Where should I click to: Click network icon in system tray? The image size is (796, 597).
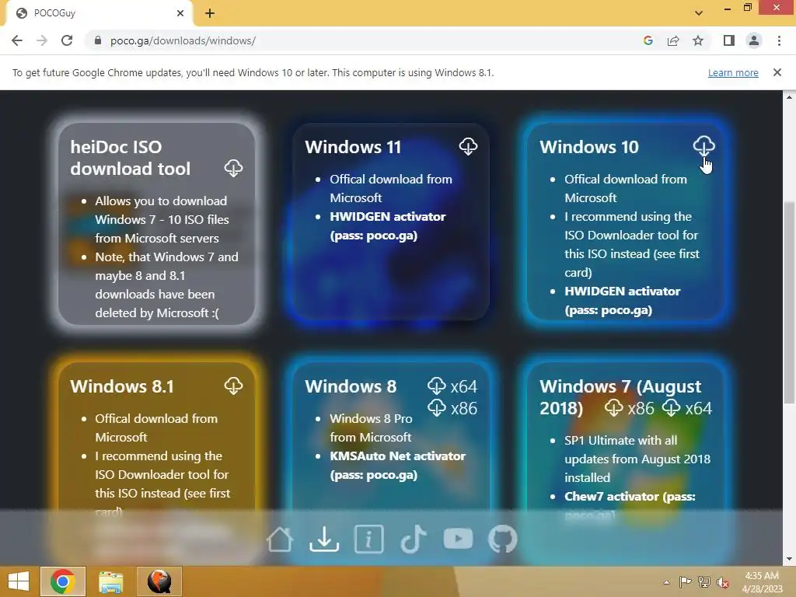pyautogui.click(x=704, y=582)
